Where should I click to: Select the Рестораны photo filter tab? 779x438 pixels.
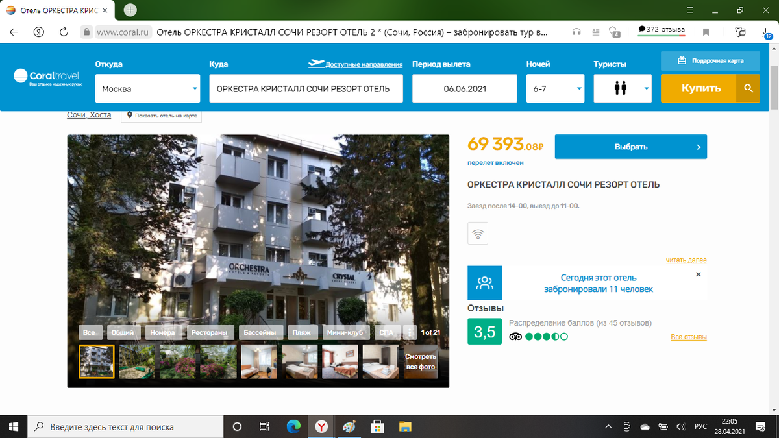click(x=209, y=332)
